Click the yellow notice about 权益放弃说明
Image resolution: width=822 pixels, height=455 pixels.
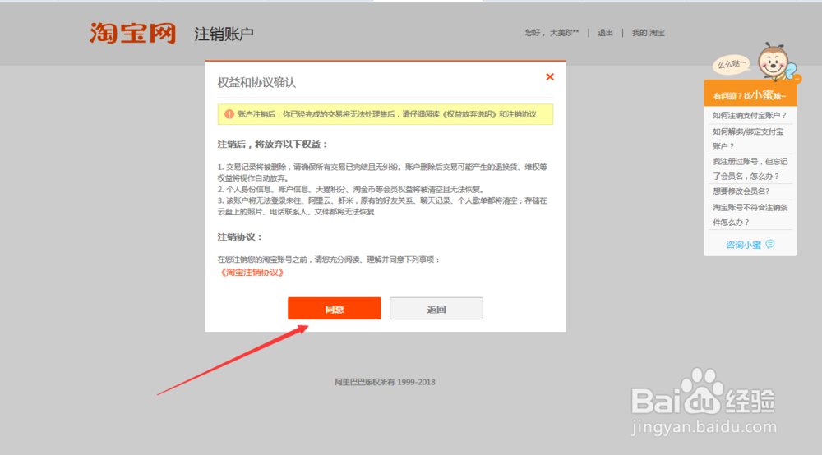click(386, 114)
